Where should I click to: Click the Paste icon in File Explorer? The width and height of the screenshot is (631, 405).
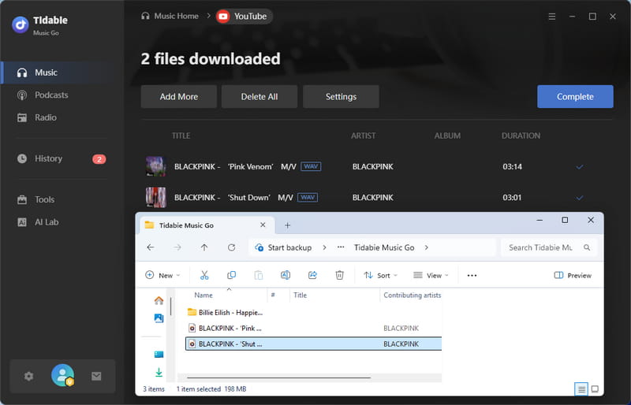click(x=259, y=275)
